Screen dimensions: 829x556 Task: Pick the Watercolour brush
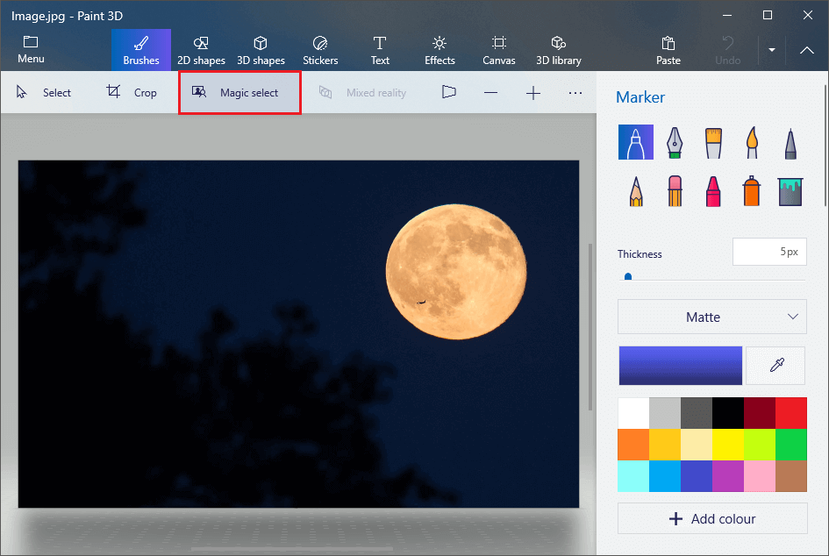(x=752, y=142)
